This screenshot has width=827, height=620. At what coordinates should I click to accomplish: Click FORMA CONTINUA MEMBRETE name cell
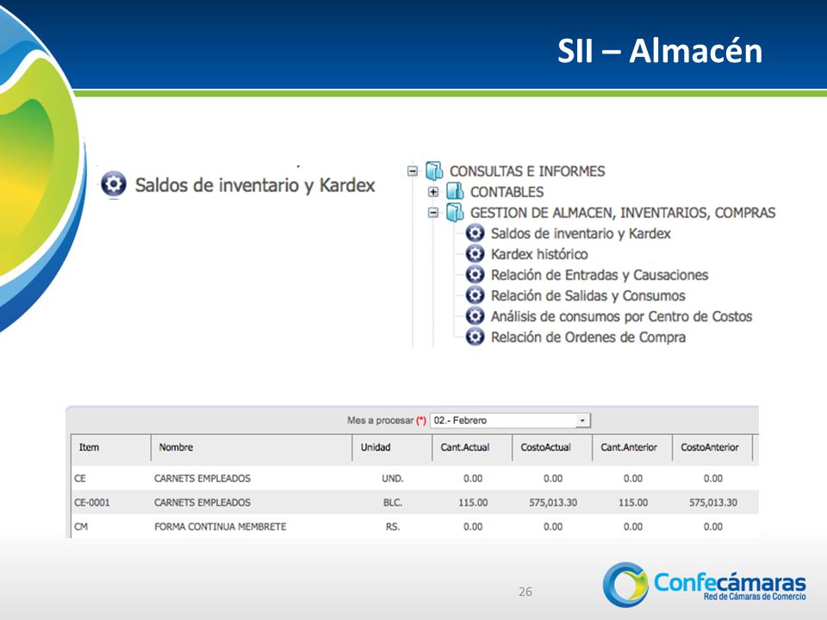point(220,527)
